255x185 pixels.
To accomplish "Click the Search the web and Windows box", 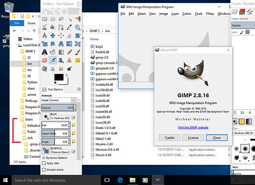I will (x=56, y=180).
